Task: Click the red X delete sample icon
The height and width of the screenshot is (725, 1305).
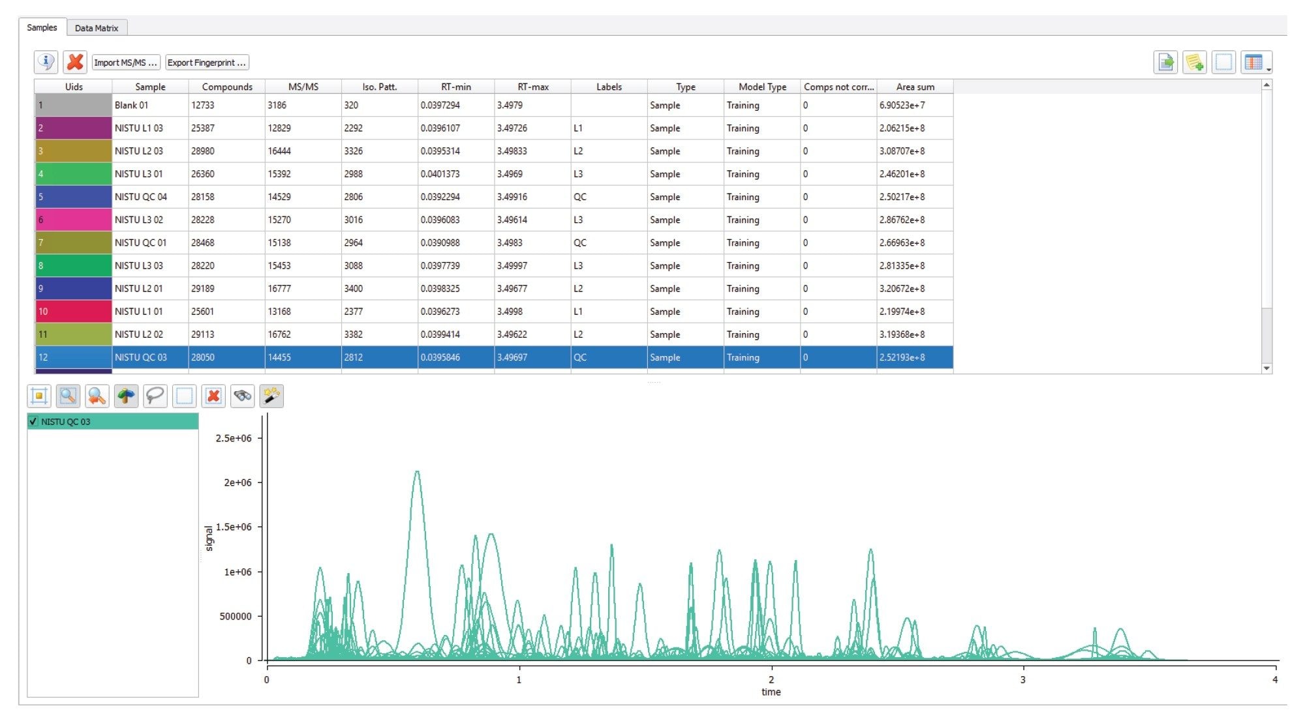Action: click(x=75, y=63)
